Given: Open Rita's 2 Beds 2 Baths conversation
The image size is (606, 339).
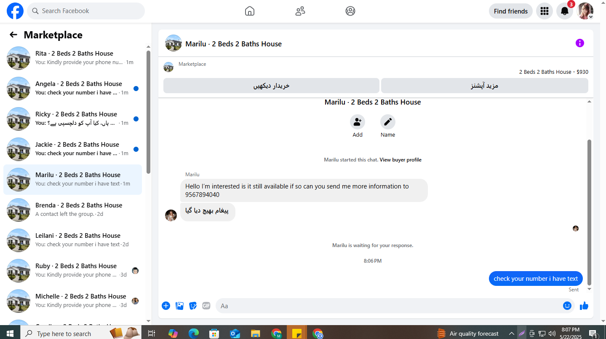Looking at the screenshot, I should [x=72, y=58].
